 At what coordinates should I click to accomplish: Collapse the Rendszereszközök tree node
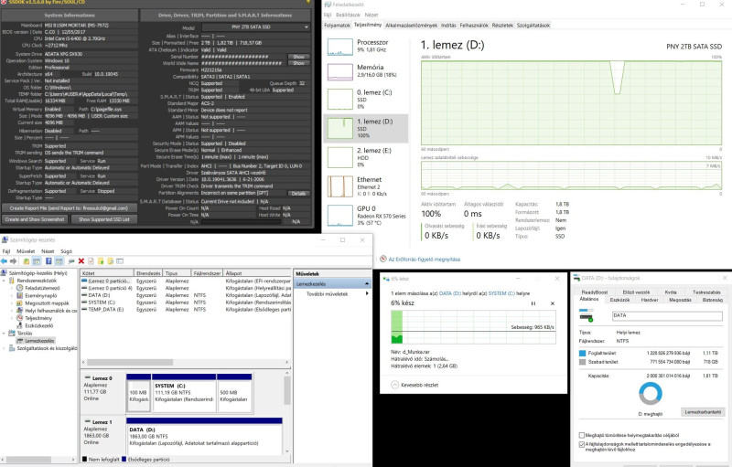(x=5, y=281)
